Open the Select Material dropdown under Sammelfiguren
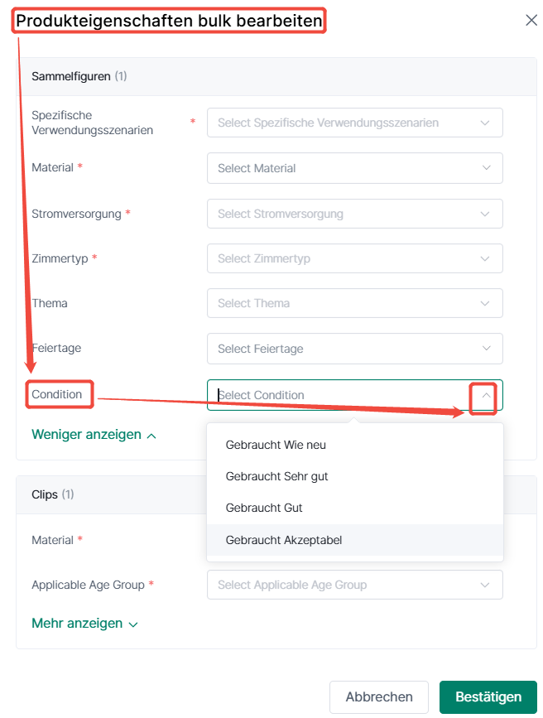543x718 pixels. coord(355,168)
